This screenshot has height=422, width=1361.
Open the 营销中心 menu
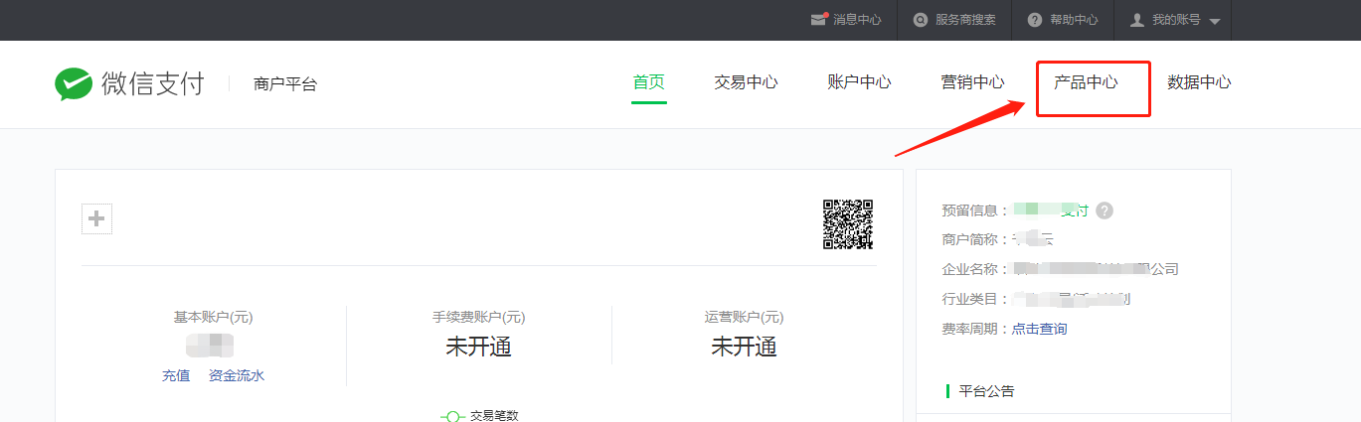pyautogui.click(x=972, y=82)
